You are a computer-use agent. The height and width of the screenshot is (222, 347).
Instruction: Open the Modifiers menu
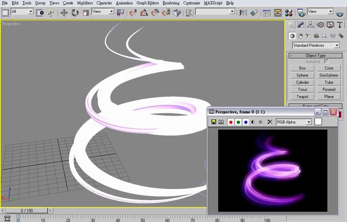click(x=85, y=3)
